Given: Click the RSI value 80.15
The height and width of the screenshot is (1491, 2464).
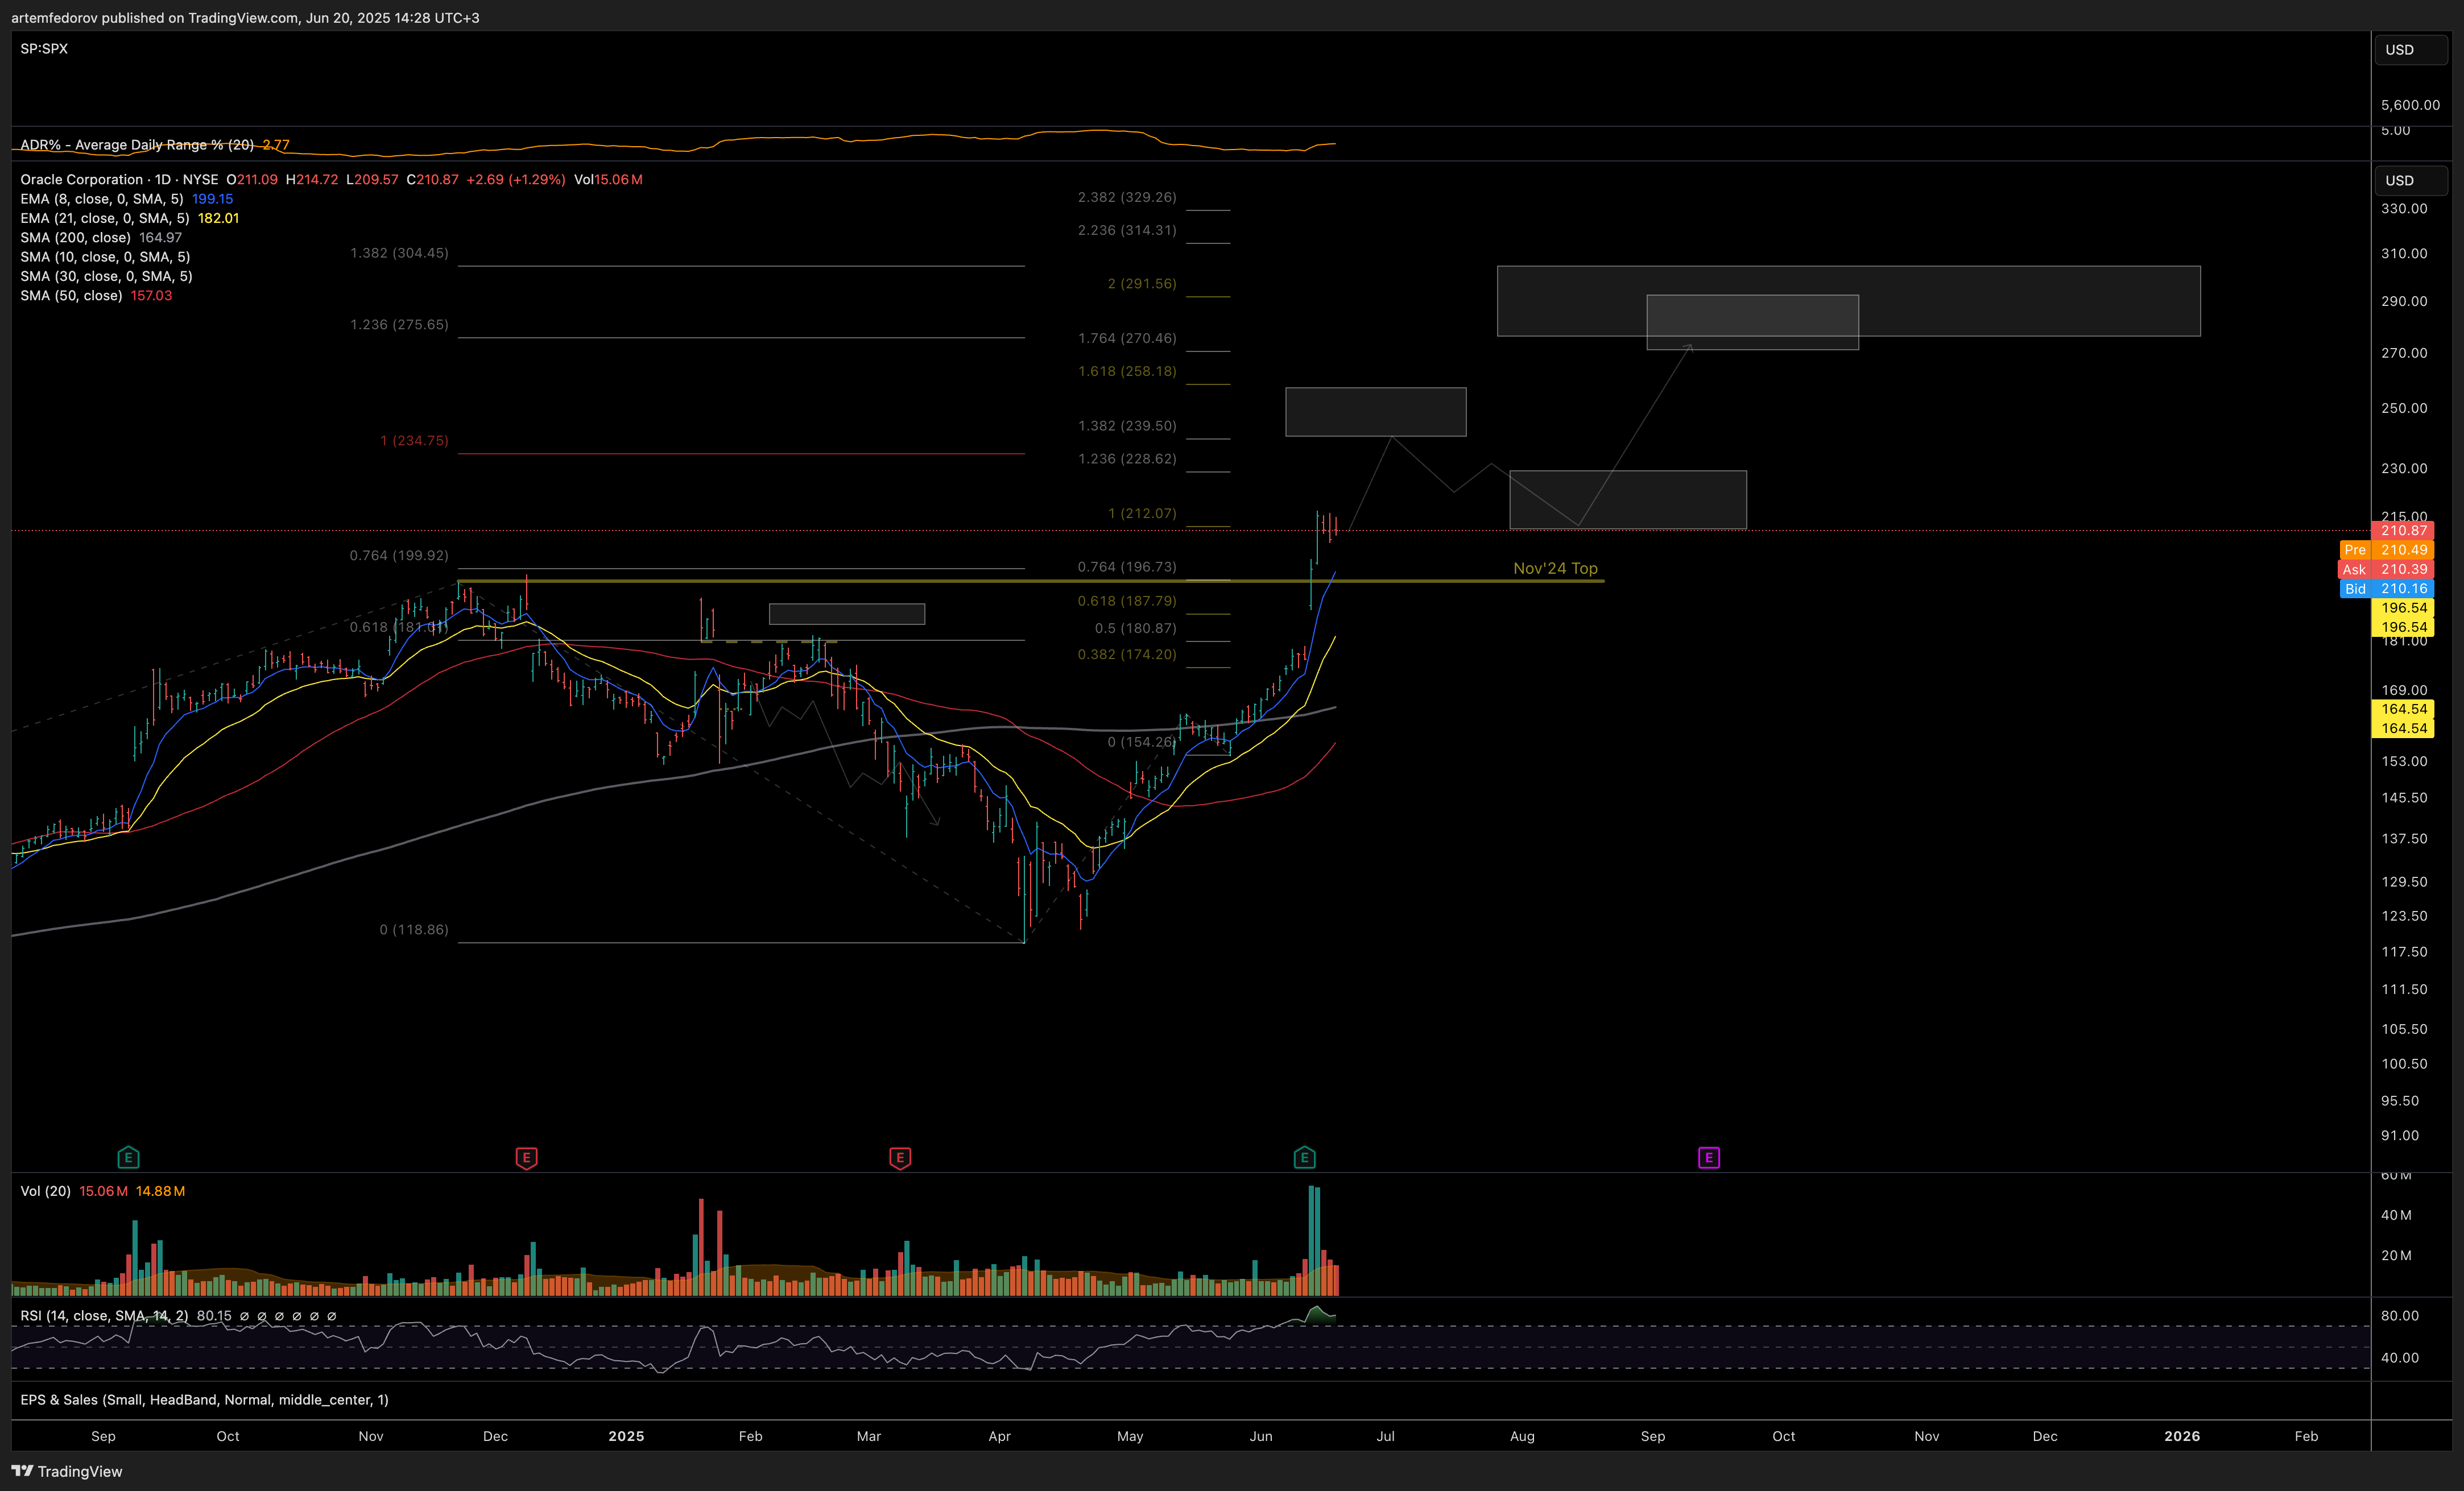Looking at the screenshot, I should [x=214, y=1316].
